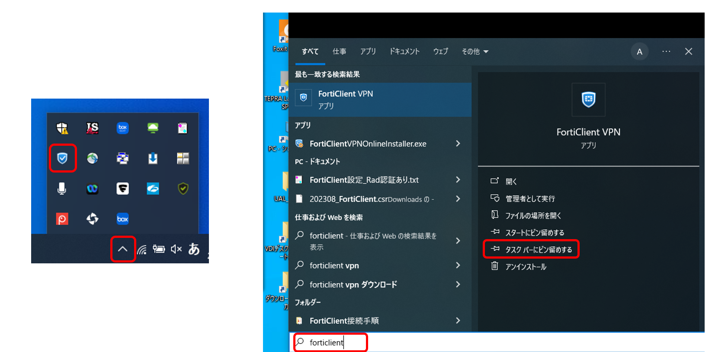Screen dimensions: 728x352
Task: Click the A account avatar button
Action: (639, 52)
